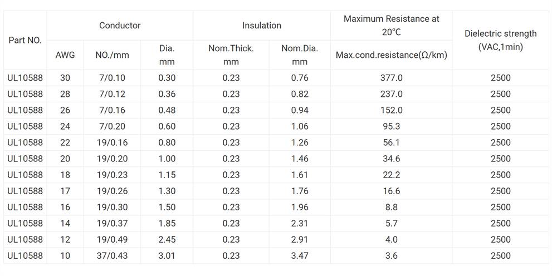The image size is (552, 276).
Task: Click the 22.2 resistance value cell
Action: pos(391,175)
